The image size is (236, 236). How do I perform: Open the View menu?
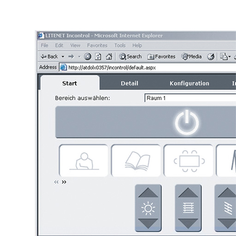(x=75, y=45)
